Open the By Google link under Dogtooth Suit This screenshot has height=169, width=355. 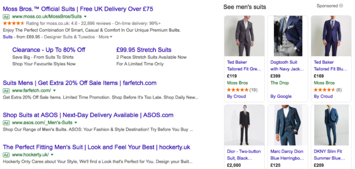tap(281, 97)
